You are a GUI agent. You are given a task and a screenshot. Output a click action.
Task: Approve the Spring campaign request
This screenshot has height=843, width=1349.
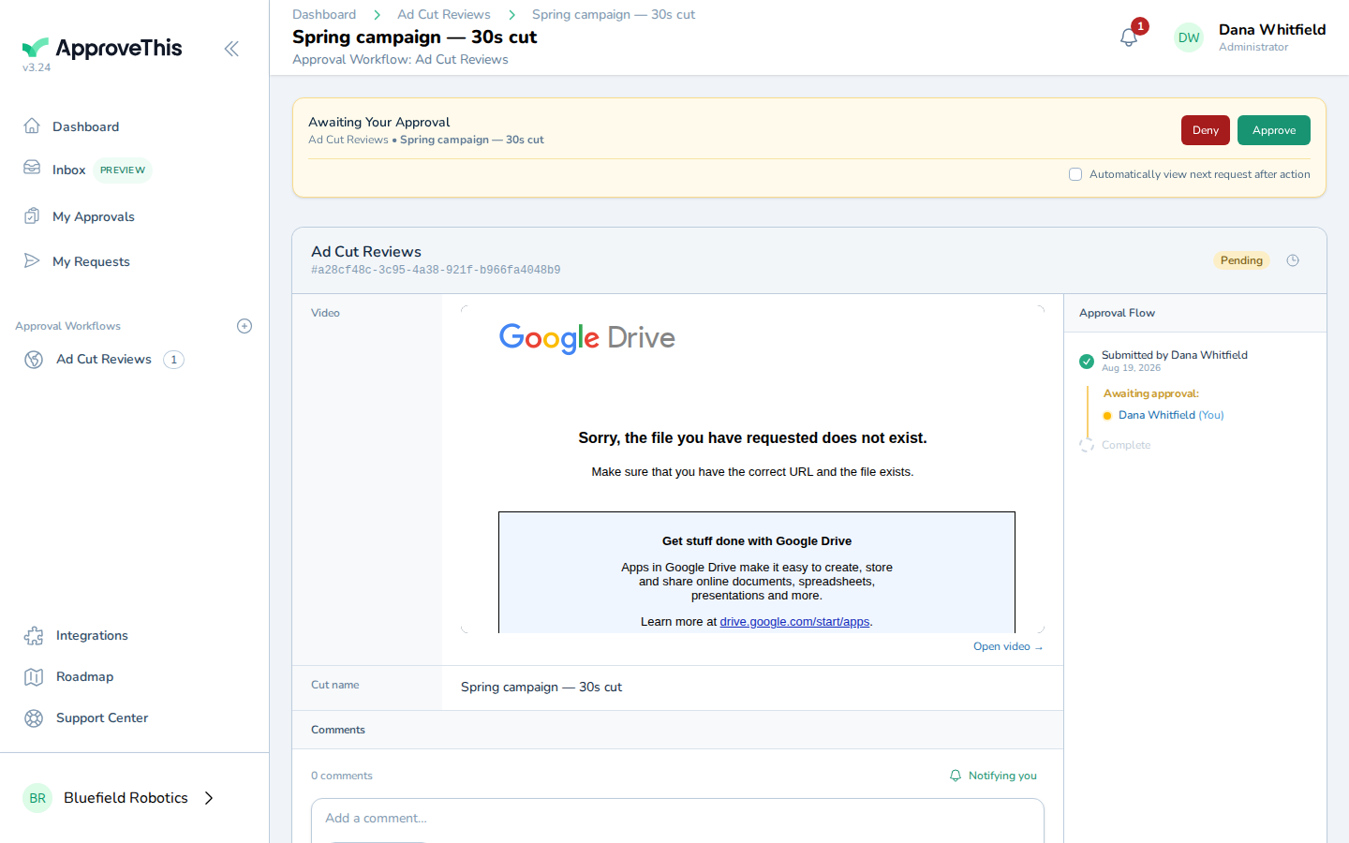click(x=1274, y=130)
